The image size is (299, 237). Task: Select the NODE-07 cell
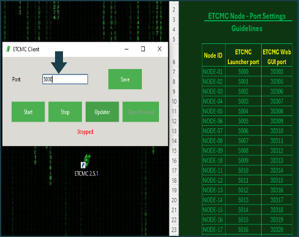point(213,131)
